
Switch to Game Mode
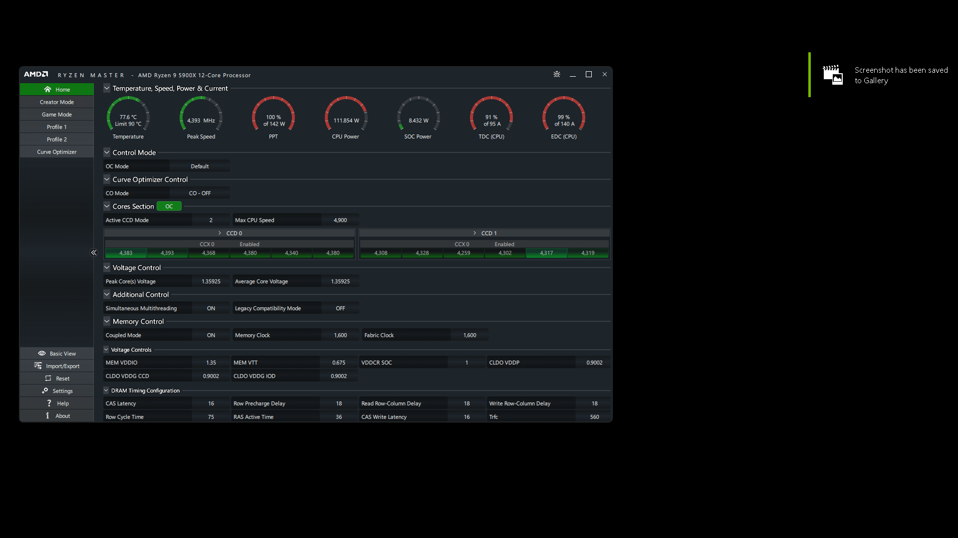tap(57, 114)
